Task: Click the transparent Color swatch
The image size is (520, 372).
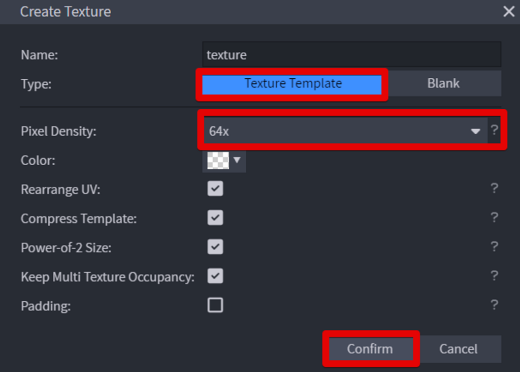Action: (x=218, y=161)
